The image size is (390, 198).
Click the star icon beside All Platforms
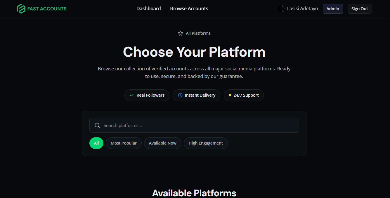tap(181, 33)
